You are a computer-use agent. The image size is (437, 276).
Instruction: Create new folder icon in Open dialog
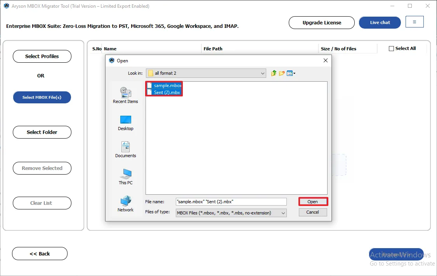pyautogui.click(x=282, y=73)
